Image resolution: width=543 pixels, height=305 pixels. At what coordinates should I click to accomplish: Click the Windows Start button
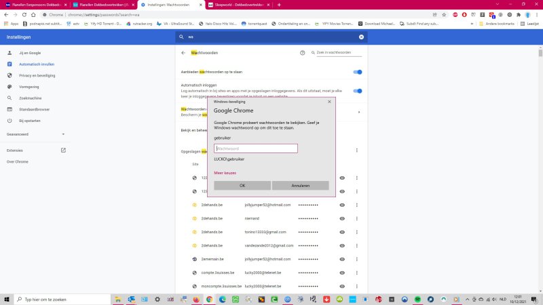click(7, 299)
